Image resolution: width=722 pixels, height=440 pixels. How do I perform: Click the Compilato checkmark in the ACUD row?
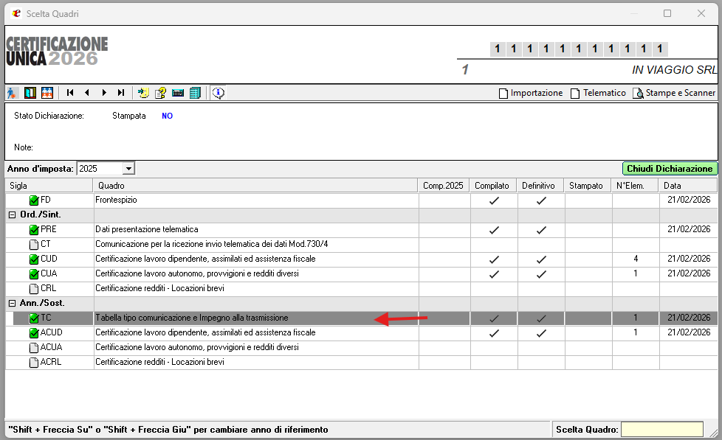click(x=494, y=333)
